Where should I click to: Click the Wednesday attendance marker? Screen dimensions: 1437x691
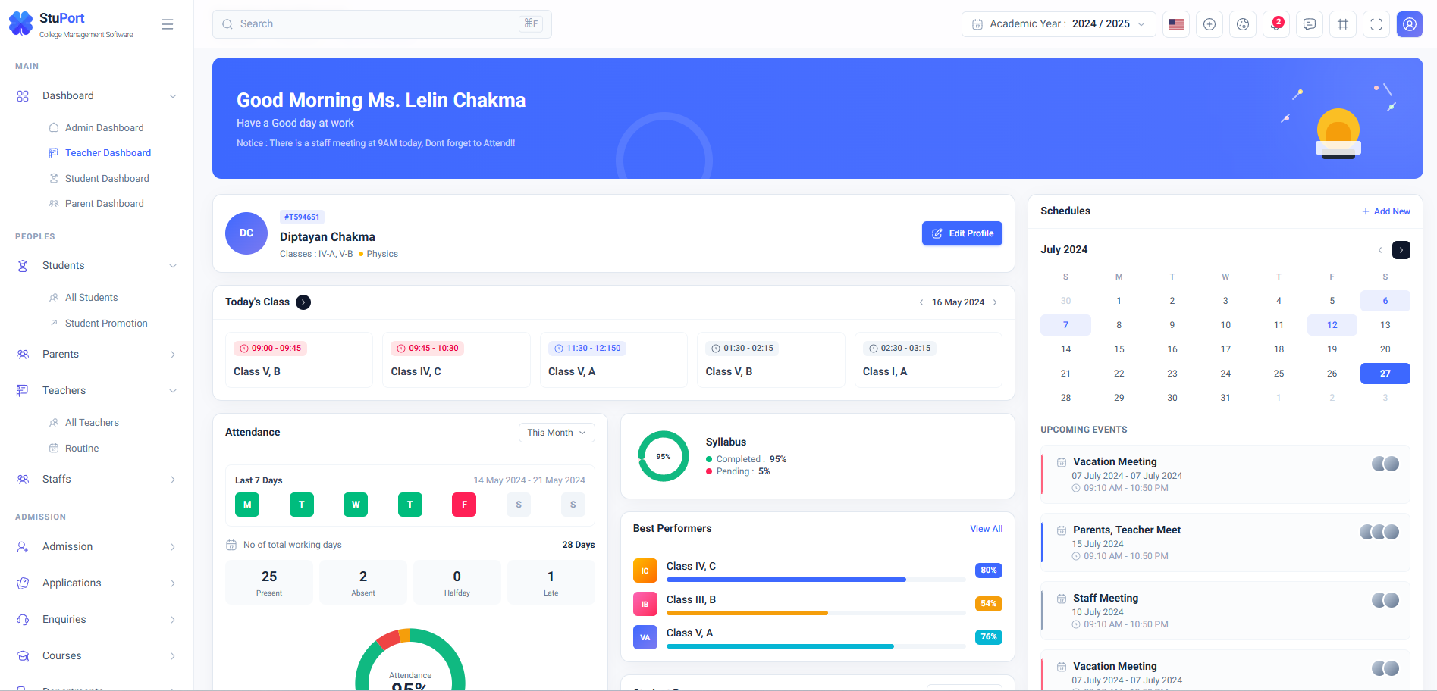click(356, 505)
